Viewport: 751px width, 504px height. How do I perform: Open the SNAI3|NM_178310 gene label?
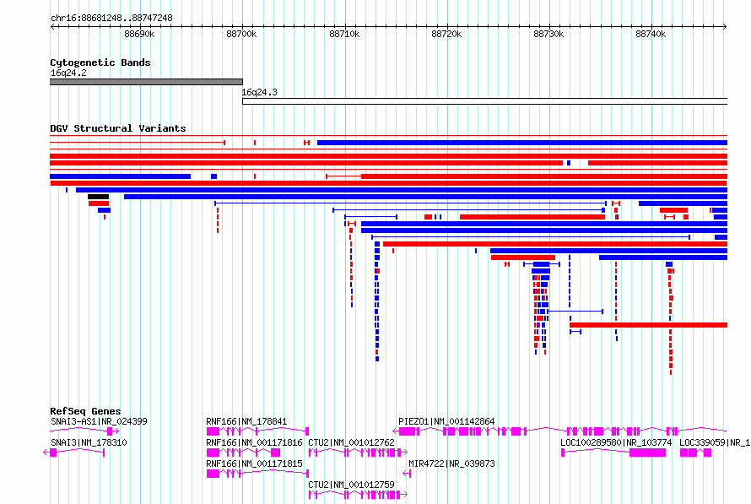click(89, 442)
